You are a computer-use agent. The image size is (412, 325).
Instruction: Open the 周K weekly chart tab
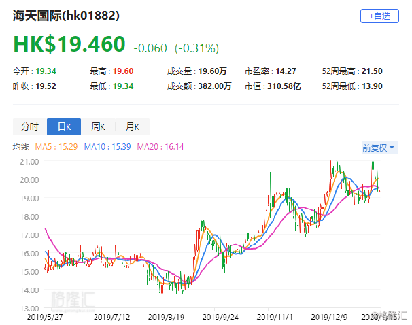pos(98,126)
